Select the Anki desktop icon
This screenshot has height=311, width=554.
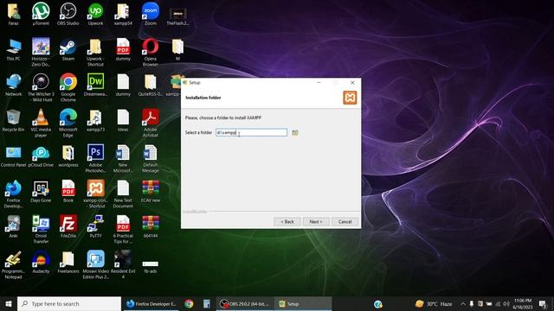(x=14, y=226)
